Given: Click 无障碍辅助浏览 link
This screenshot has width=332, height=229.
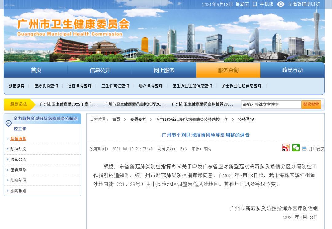Looking at the screenshot, I should (304, 4).
